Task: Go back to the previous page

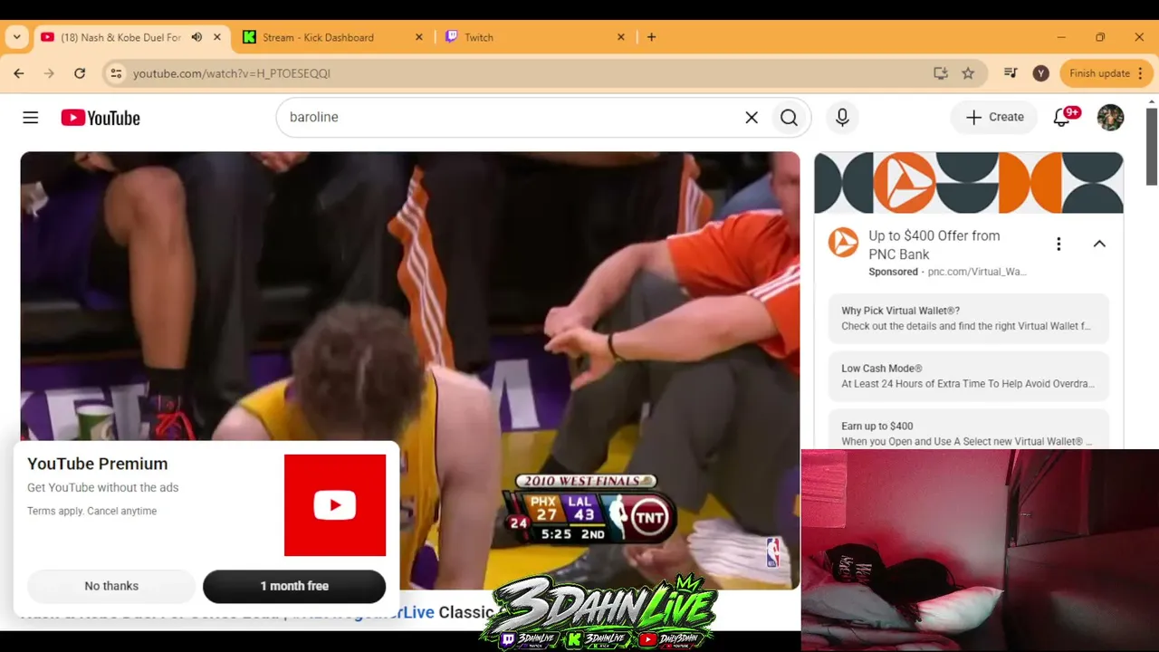Action: [19, 73]
